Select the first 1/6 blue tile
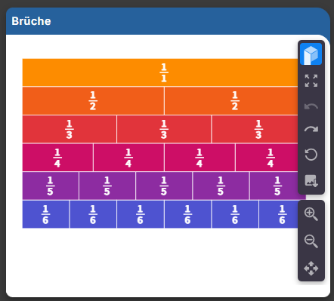Viewport: 334px width, 301px height. point(46,214)
